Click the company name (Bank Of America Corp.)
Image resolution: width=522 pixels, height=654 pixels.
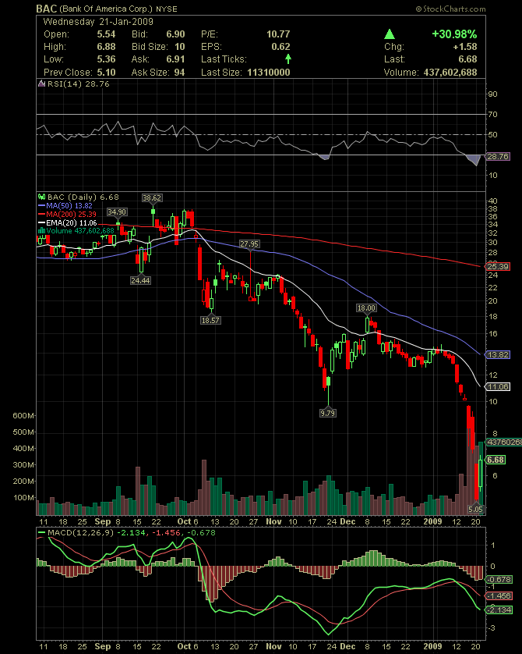(106, 9)
